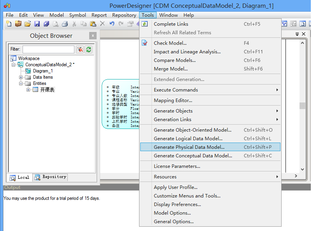This screenshot has width=319, height=231.
Task: Click the Open folder toolbar icon
Action: [28, 24]
